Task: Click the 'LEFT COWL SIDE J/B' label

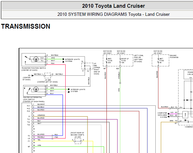Action: 139,56
